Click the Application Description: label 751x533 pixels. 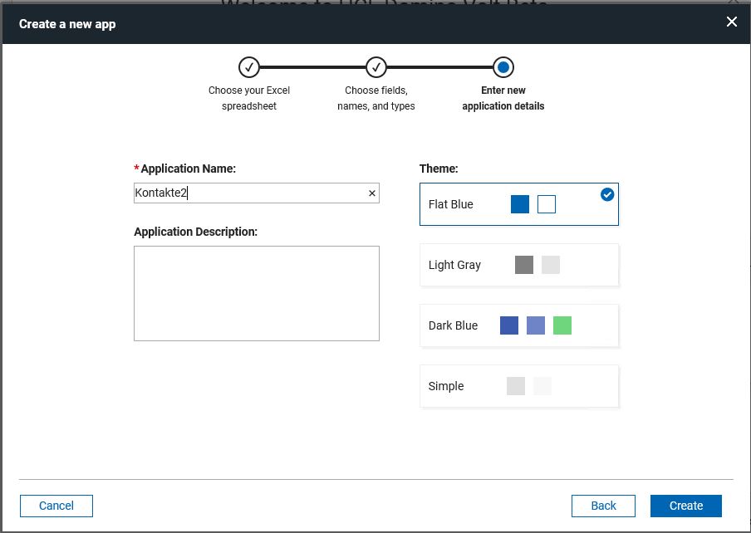[x=195, y=232]
